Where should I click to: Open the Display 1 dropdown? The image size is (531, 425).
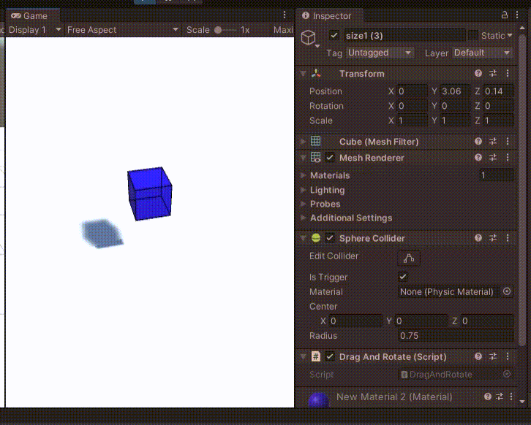click(34, 30)
